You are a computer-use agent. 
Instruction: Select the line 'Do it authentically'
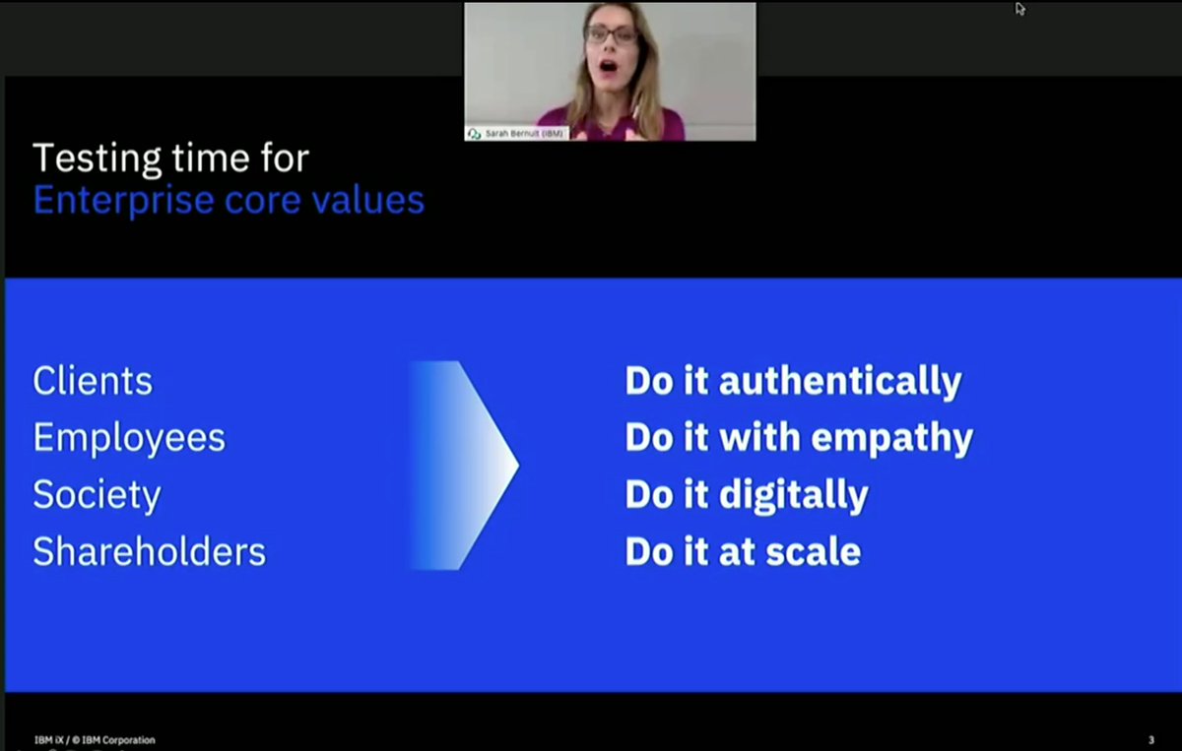click(793, 381)
